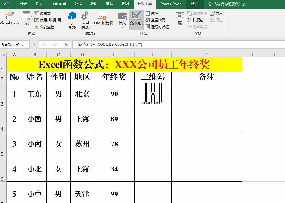285x203 pixels.
Task: Click 扩展包 expansion packs
Action: pos(195,20)
